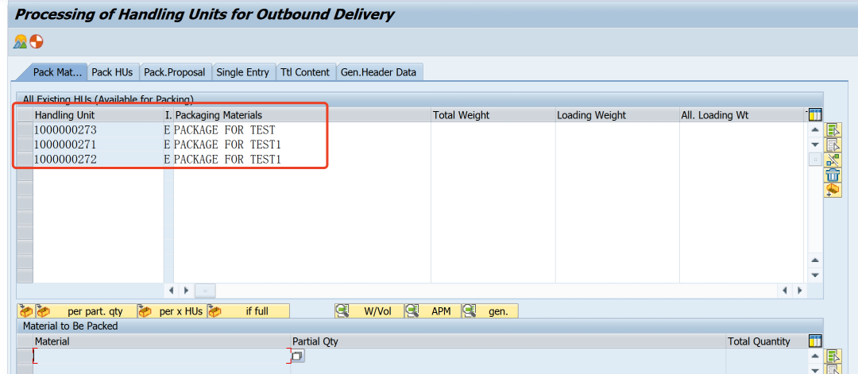The height and width of the screenshot is (374, 858).
Task: Click the left horizontal scrollbar thumb with '=' grip
Action: tap(205, 291)
